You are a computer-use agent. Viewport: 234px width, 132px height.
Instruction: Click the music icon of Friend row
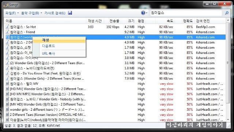[7, 32]
